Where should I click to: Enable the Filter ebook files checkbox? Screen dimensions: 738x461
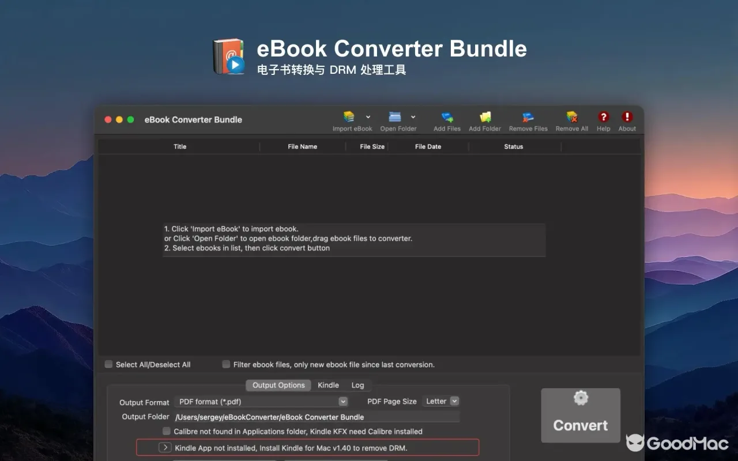[x=226, y=364]
